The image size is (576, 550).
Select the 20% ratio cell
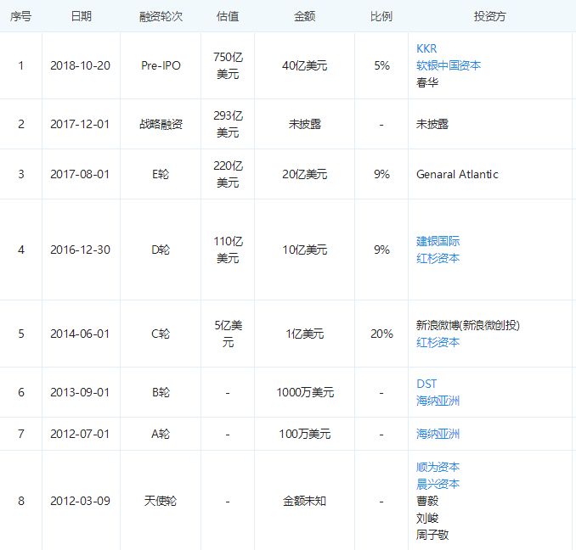coord(381,334)
